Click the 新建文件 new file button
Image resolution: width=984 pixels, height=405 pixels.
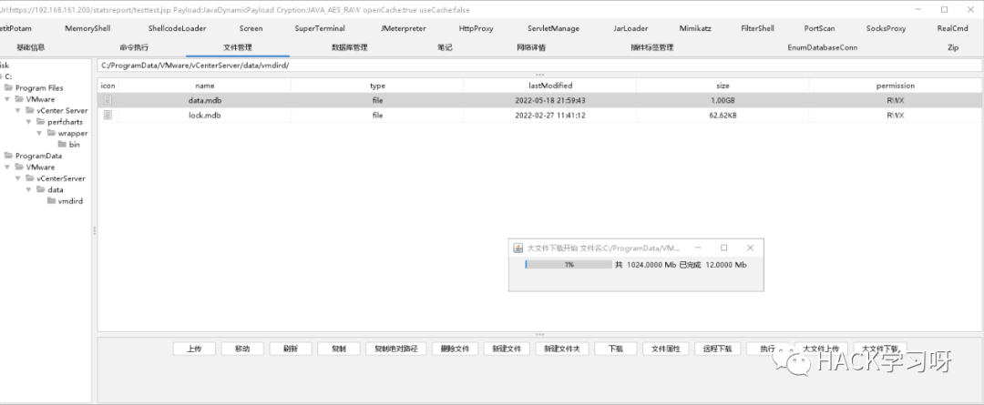[x=507, y=349]
